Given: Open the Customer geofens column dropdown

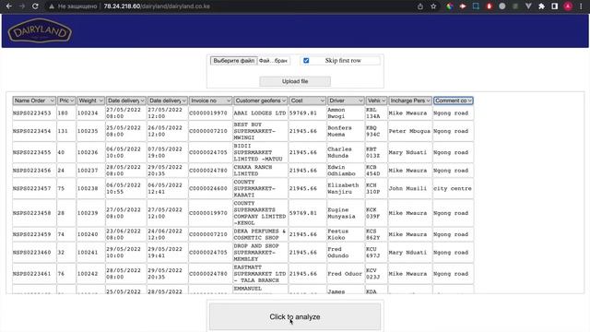Looking at the screenshot, I should (260, 101).
